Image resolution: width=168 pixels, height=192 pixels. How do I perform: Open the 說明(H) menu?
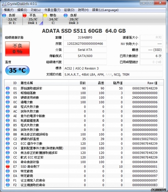[x=83, y=10]
